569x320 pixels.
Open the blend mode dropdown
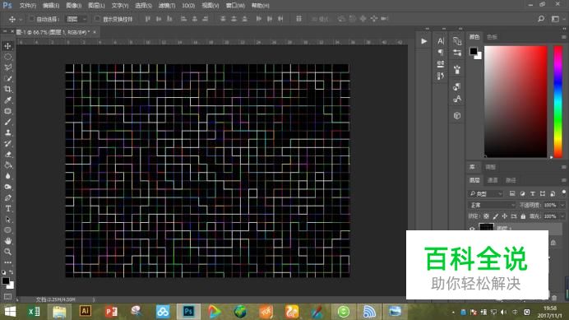click(492, 205)
